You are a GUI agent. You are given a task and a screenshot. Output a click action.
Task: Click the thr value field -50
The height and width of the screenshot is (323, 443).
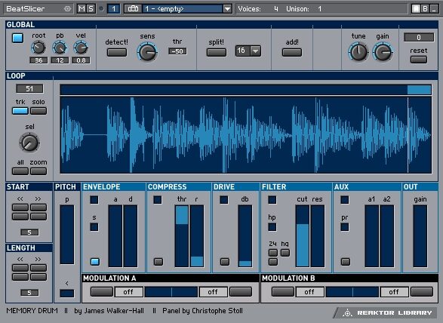177,51
